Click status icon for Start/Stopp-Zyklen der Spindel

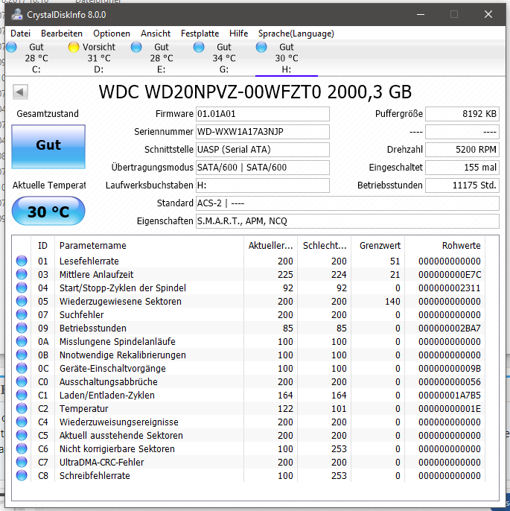click(x=22, y=288)
